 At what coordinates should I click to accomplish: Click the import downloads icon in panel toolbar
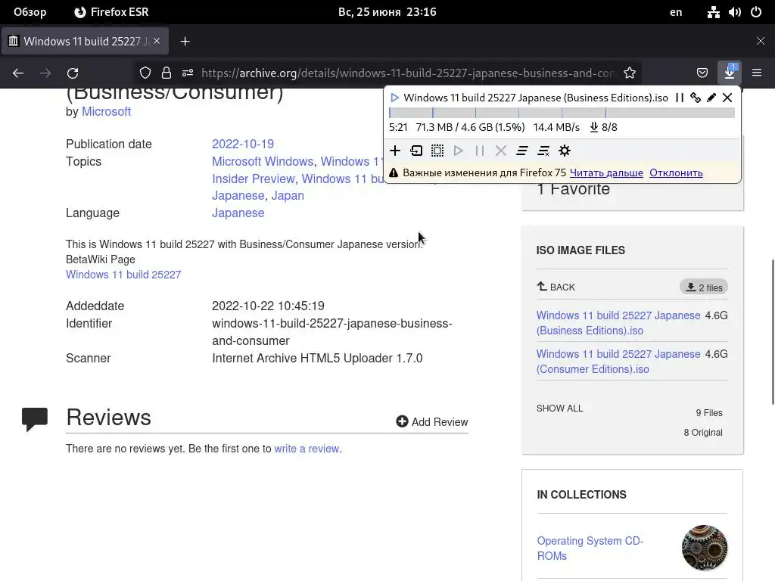(x=416, y=151)
